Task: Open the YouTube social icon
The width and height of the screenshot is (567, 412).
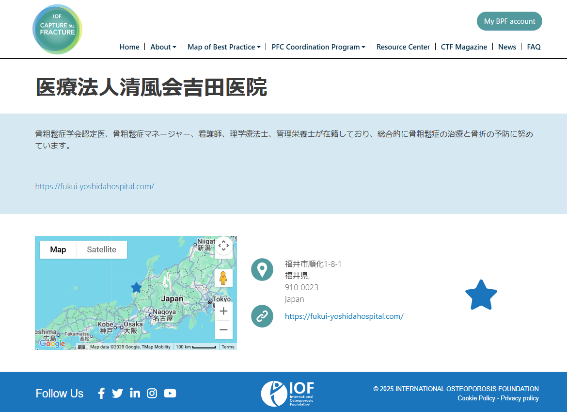Action: pyautogui.click(x=170, y=393)
